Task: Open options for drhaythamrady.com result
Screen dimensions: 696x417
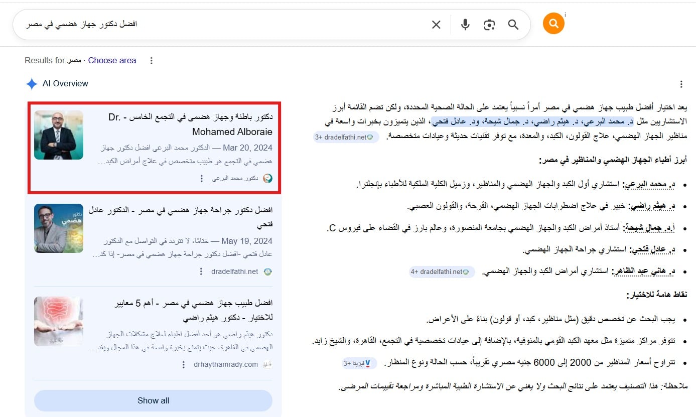Action: pyautogui.click(x=184, y=365)
